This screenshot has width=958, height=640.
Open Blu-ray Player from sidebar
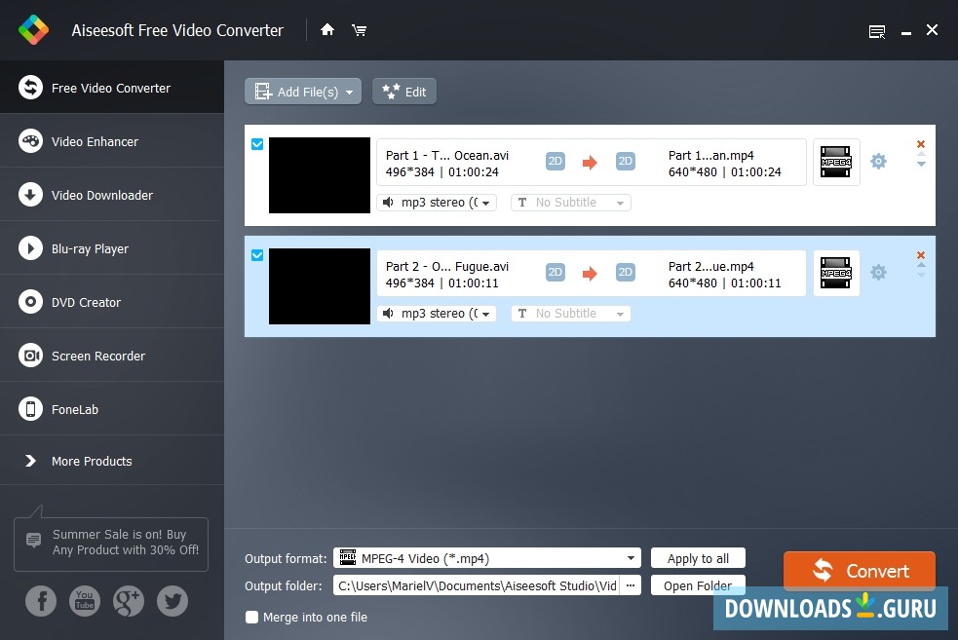pyautogui.click(x=112, y=248)
